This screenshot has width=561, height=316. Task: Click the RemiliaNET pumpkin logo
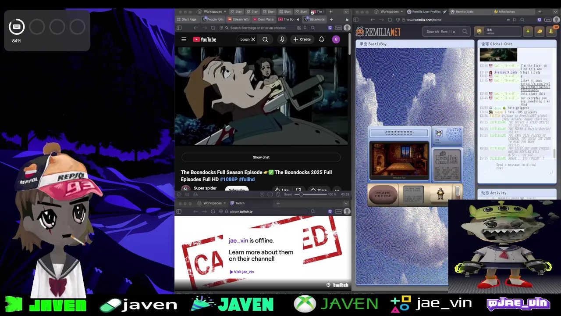point(378,32)
